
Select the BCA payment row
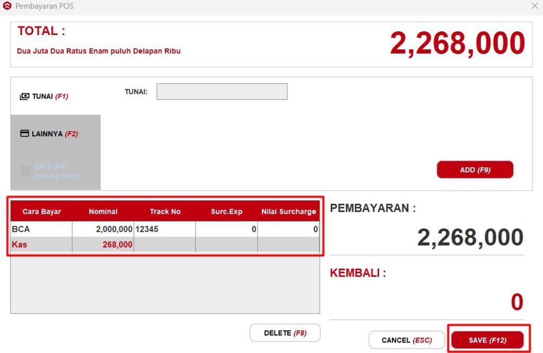point(41,229)
